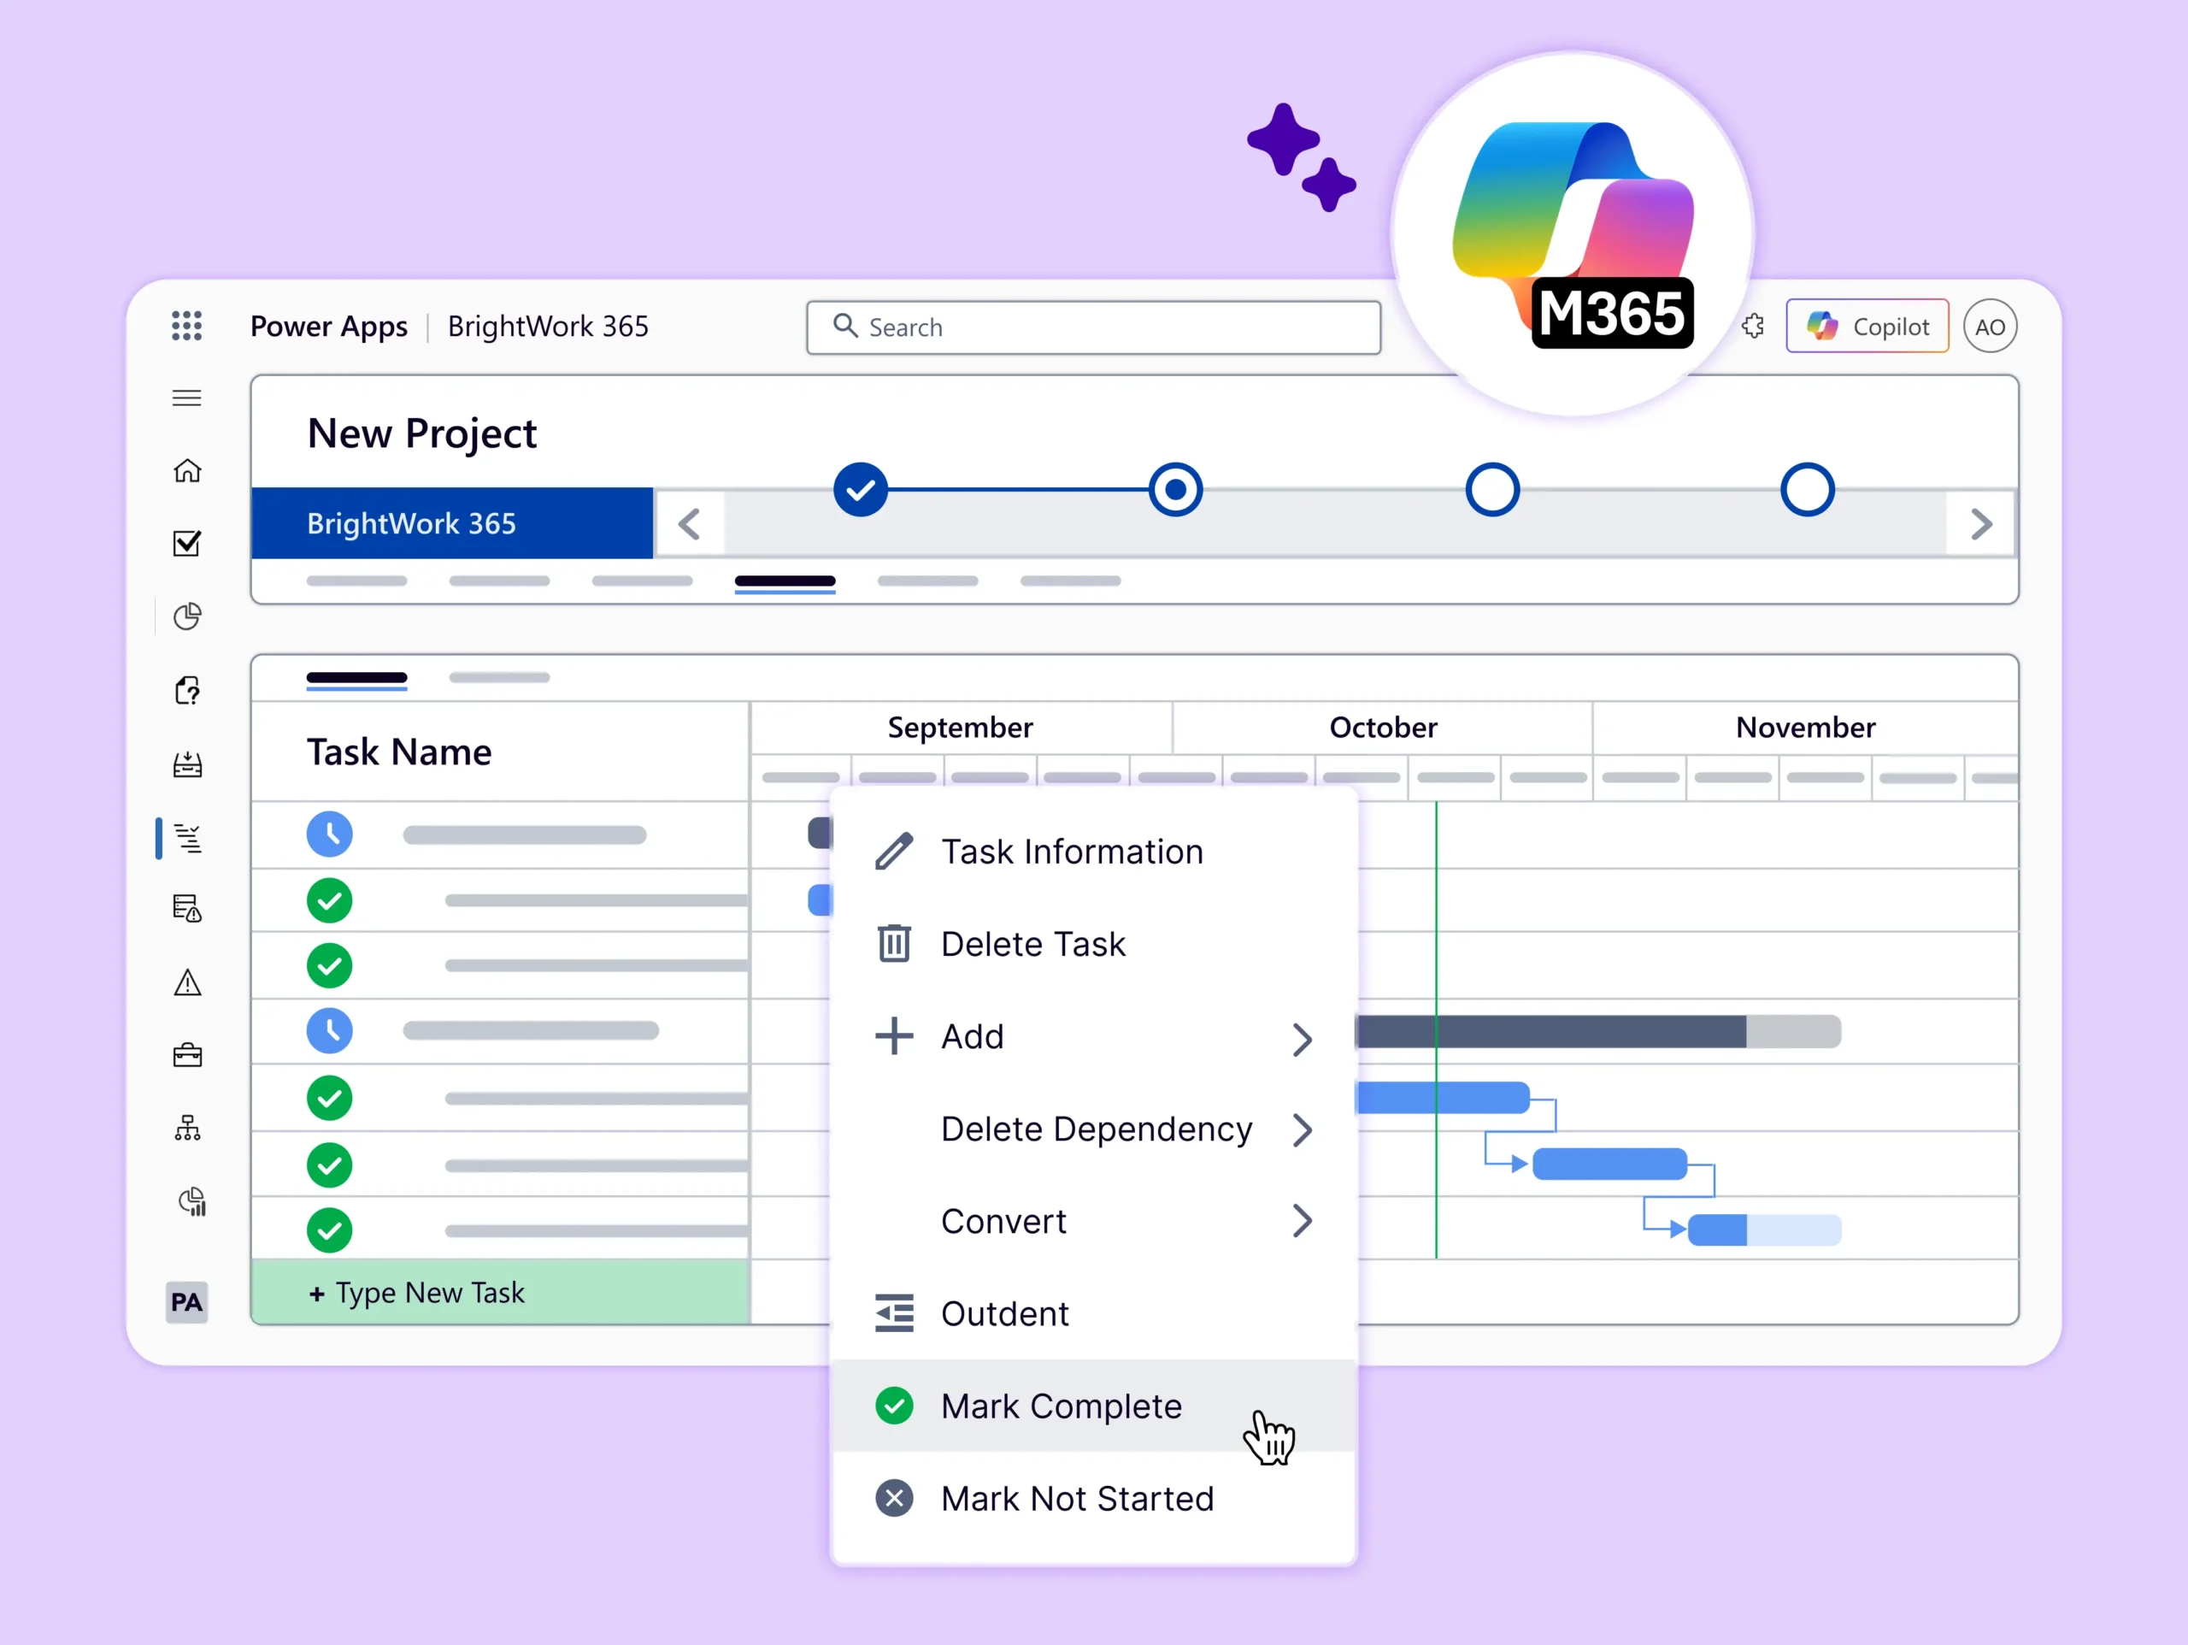Choose Task Information from context menu
This screenshot has height=1645, width=2188.
coord(1071,852)
